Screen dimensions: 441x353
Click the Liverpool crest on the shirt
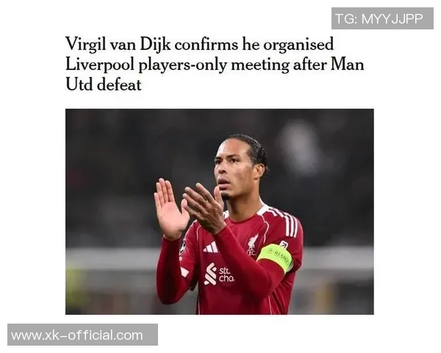(252, 245)
